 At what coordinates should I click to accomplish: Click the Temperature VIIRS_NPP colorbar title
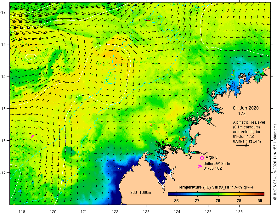[216, 187]
